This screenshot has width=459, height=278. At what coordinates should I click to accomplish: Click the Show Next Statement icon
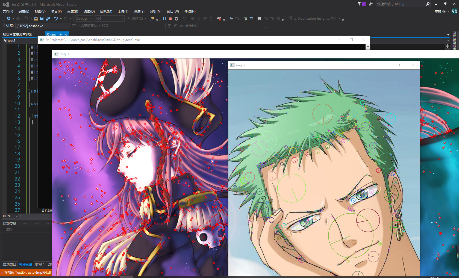(x=193, y=18)
